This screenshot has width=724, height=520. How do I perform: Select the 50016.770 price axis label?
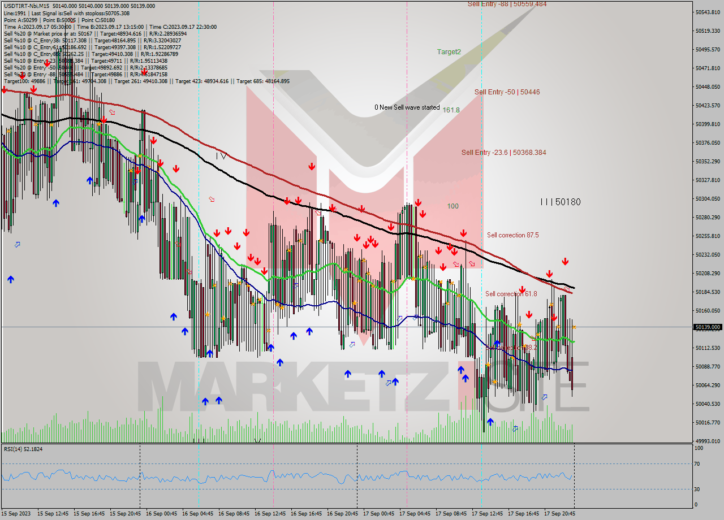point(708,422)
